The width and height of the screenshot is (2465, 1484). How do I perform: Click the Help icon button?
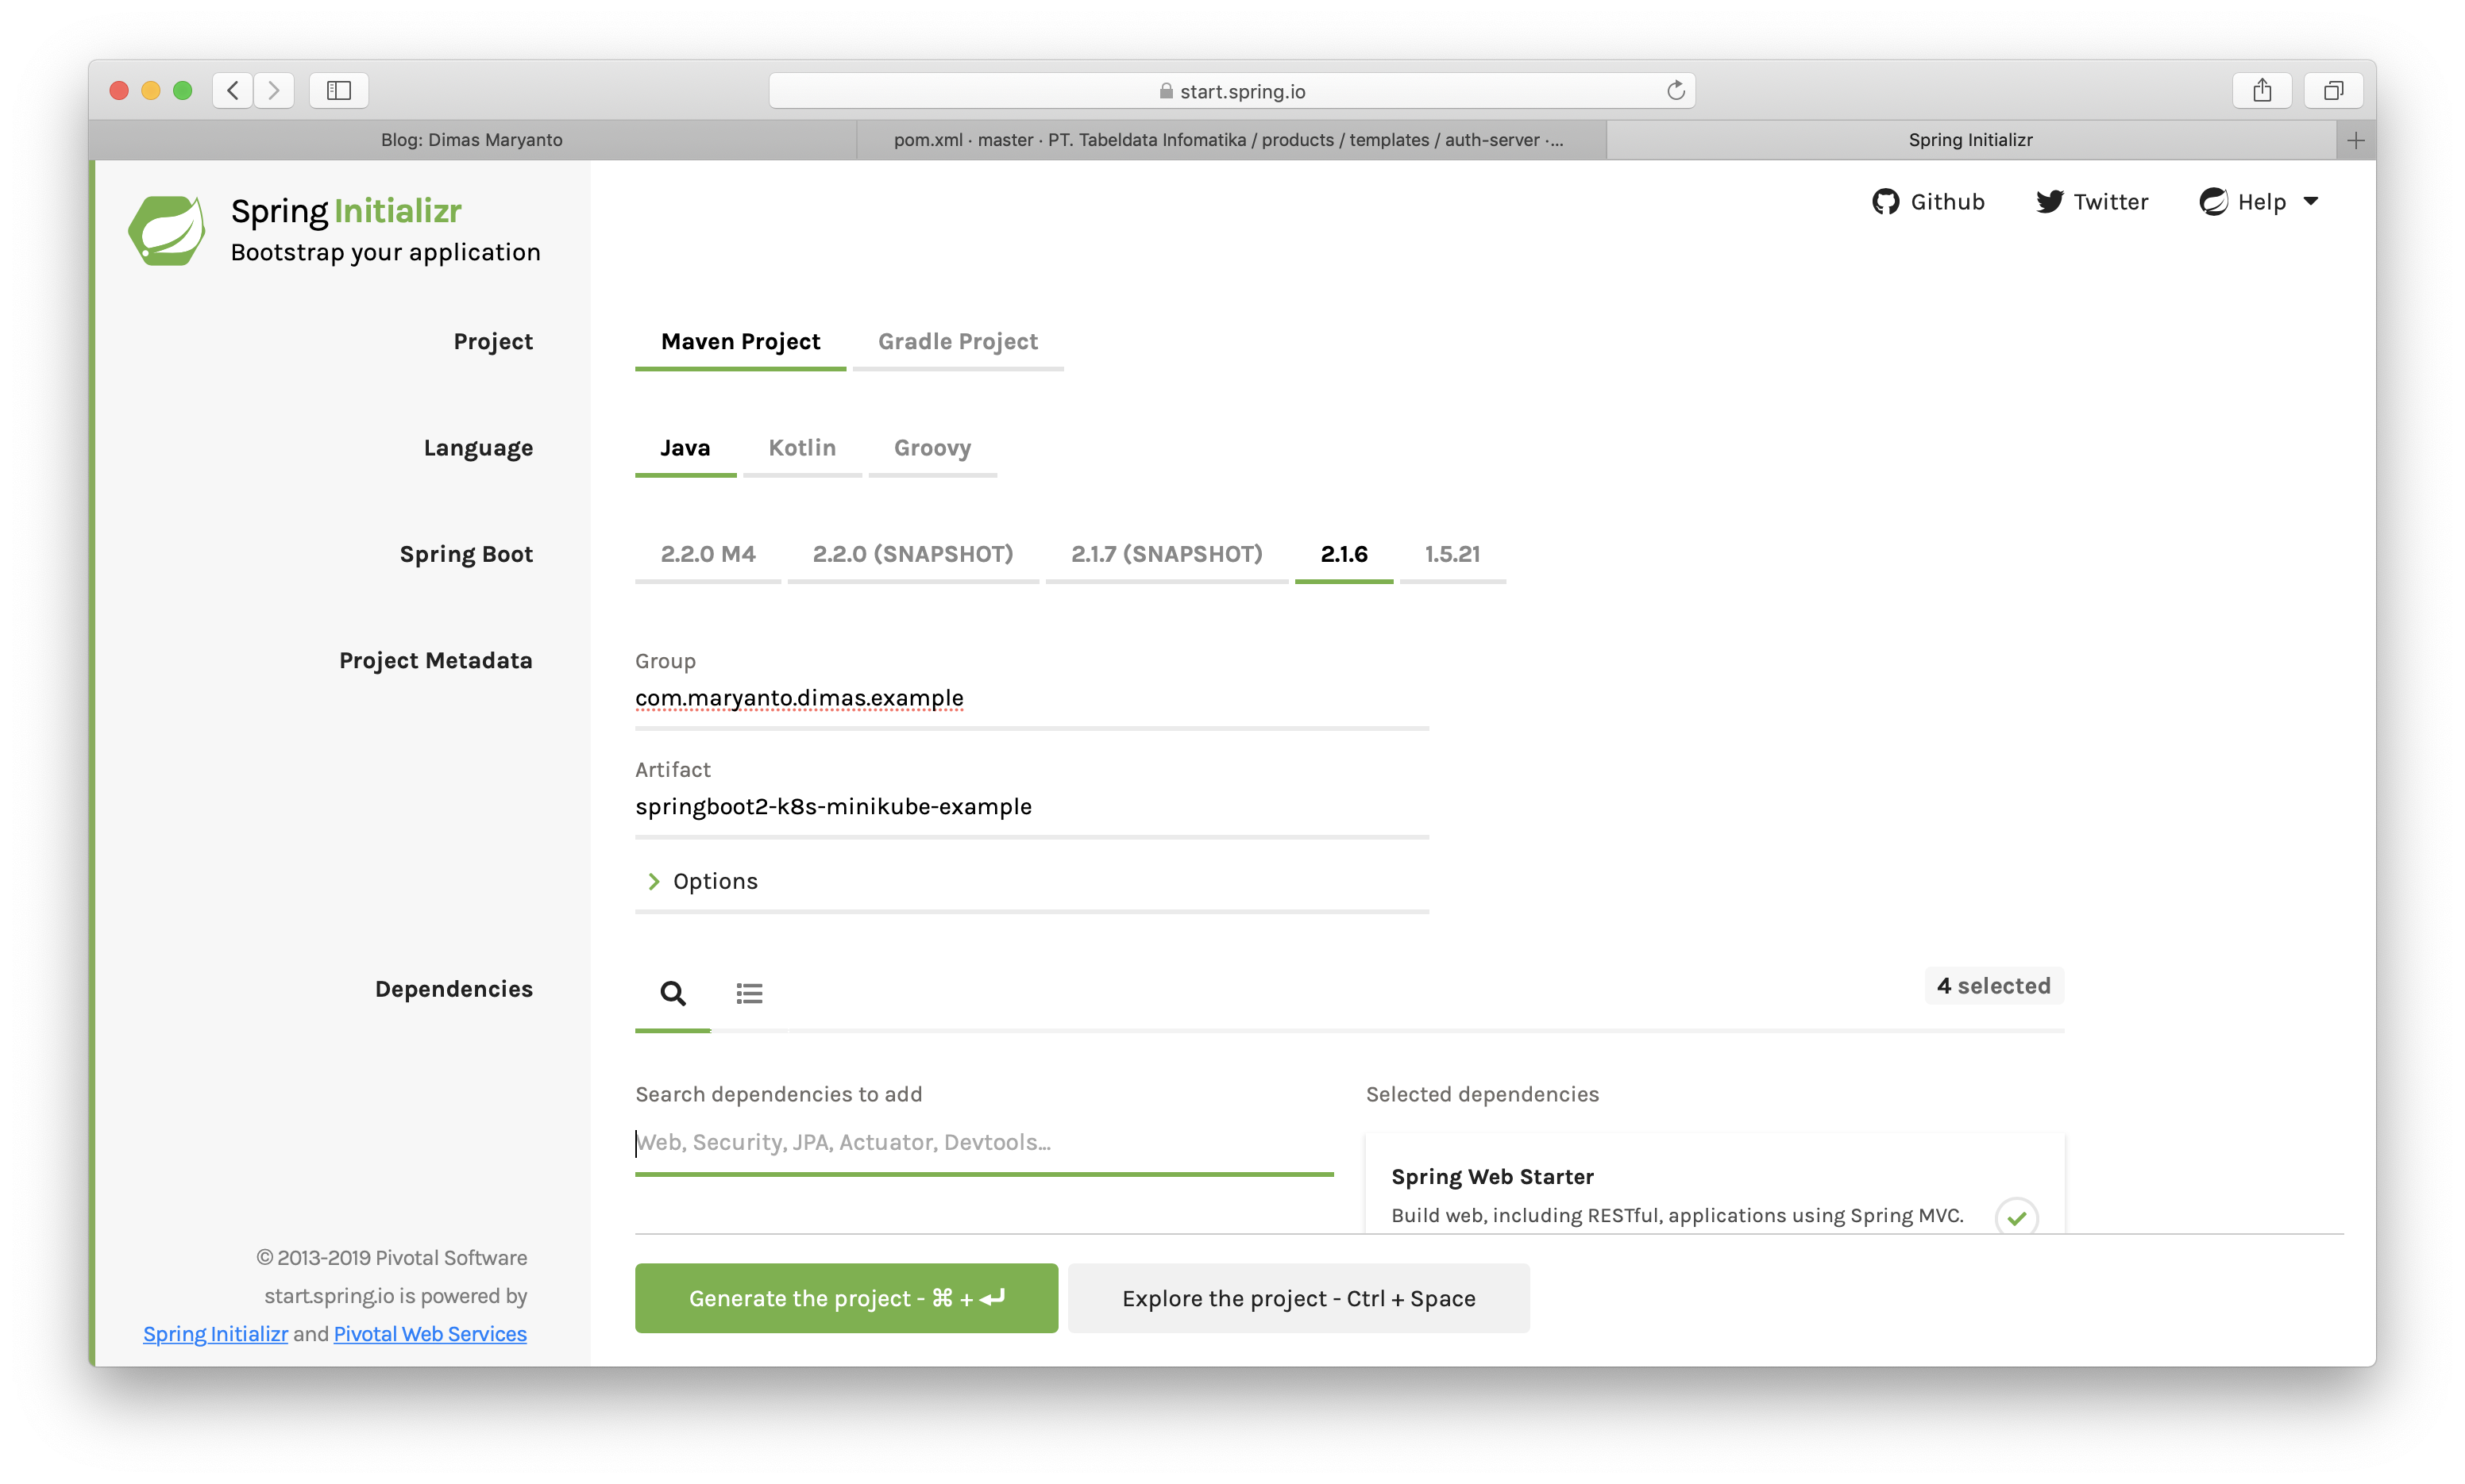click(2215, 199)
